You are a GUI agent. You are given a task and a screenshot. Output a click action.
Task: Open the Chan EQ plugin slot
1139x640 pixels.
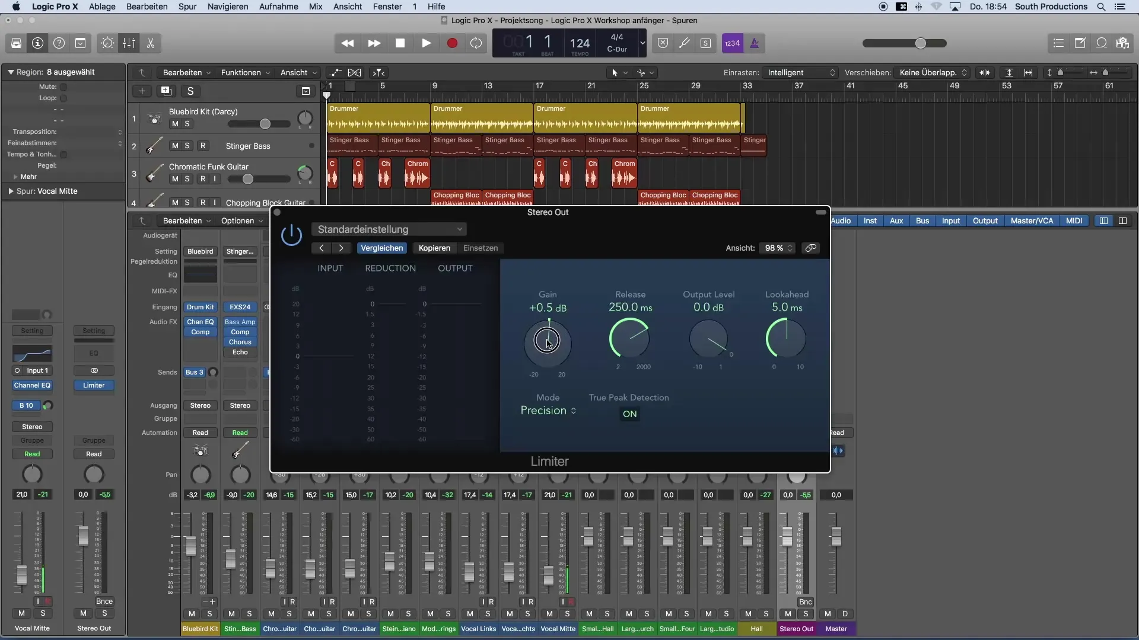tap(200, 322)
